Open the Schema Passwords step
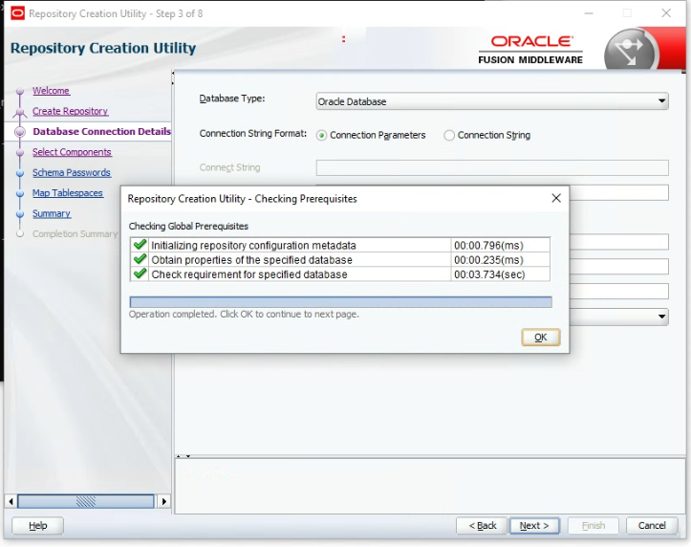Image resolution: width=691 pixels, height=547 pixels. click(72, 172)
